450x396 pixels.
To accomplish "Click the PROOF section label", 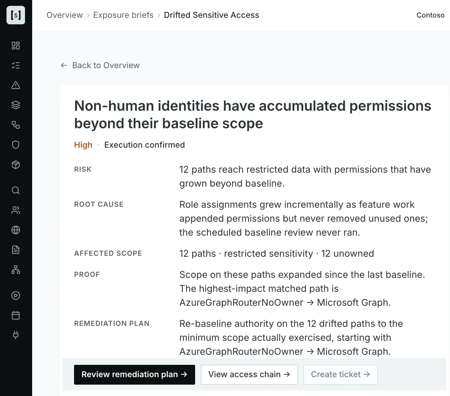I will coord(87,274).
